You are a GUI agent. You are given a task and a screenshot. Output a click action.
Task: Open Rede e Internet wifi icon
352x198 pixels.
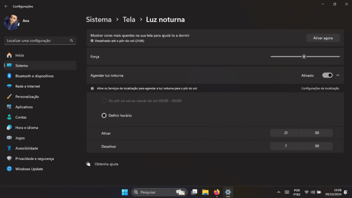(x=9, y=86)
